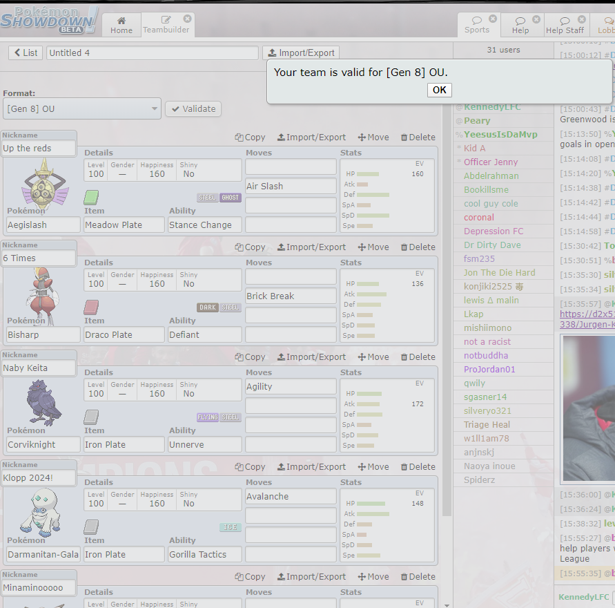
Task: Copy the Darmanitan-Galar set
Action: coord(250,467)
